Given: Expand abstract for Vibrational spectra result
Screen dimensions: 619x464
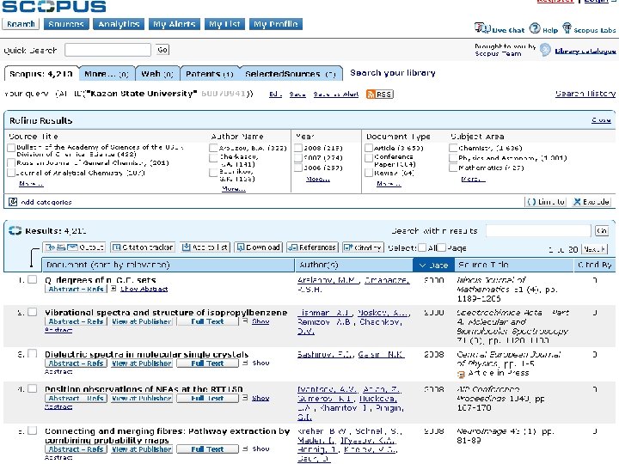Looking at the screenshot, I should pos(245,321).
